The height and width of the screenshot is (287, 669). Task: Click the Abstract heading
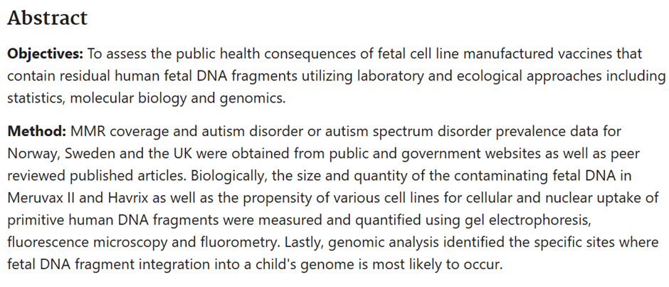coord(48,19)
